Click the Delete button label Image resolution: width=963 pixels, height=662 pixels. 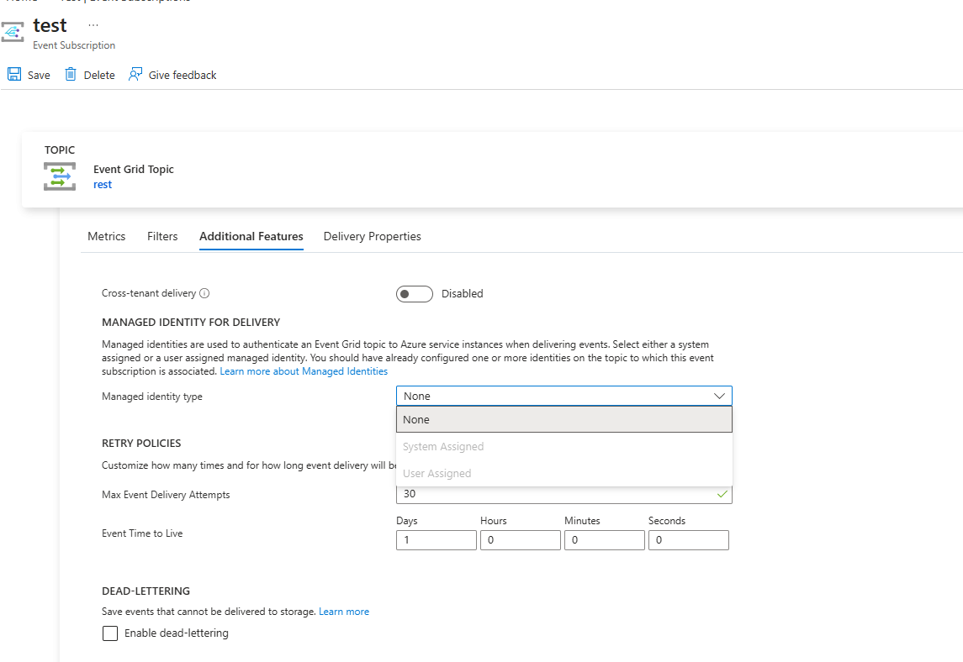(99, 75)
